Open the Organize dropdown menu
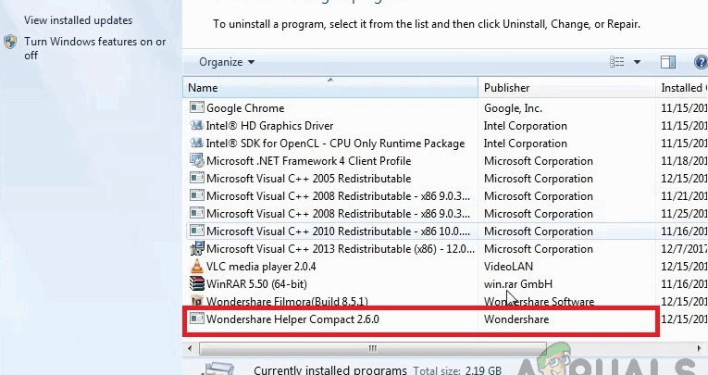The image size is (708, 375). (227, 62)
